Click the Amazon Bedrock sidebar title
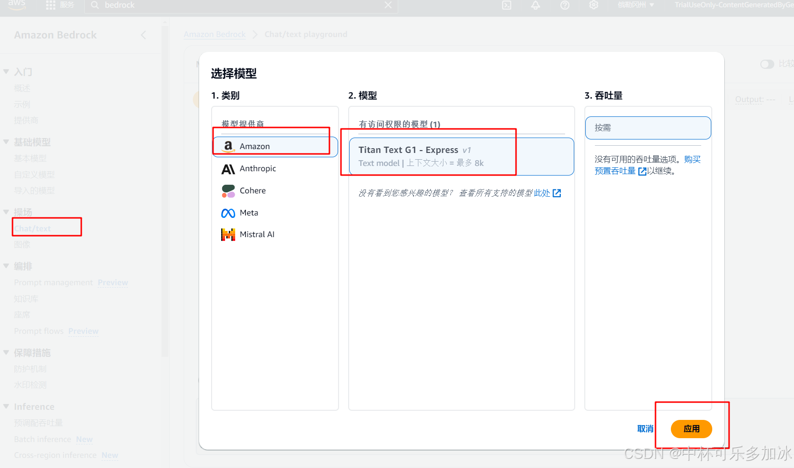This screenshot has width=794, height=468. pos(55,35)
